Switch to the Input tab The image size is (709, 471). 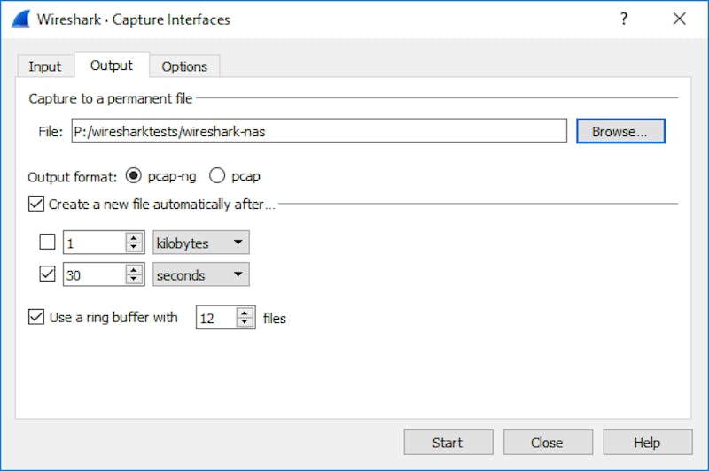pos(44,66)
